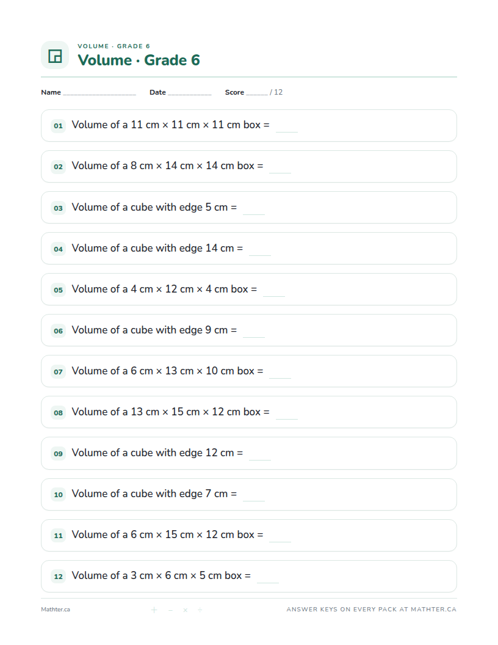Click answer blank for cube with edge 5 cm

[x=254, y=213]
